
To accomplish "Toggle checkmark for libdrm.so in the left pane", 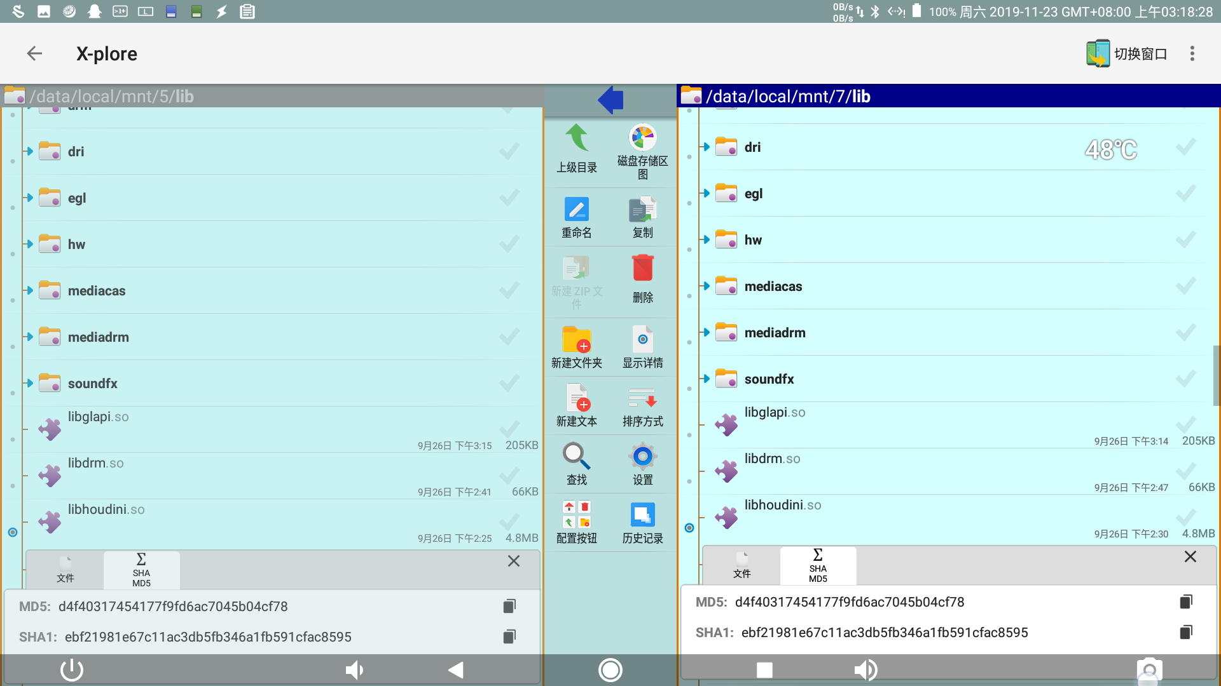I will 509,475.
